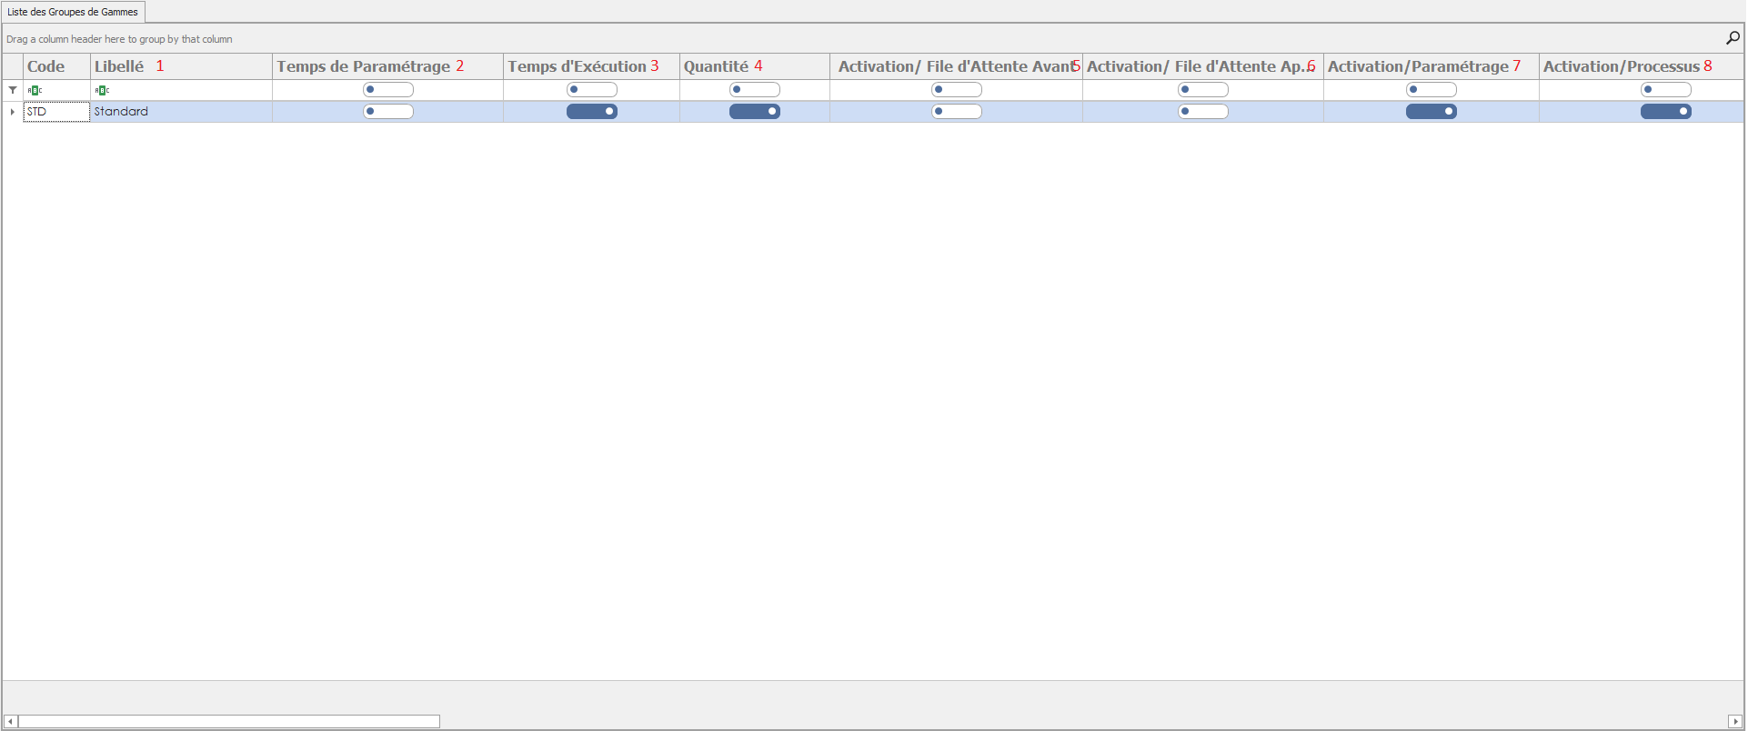Click the Code column filter condition icon
This screenshot has width=1748, height=731.
35,90
